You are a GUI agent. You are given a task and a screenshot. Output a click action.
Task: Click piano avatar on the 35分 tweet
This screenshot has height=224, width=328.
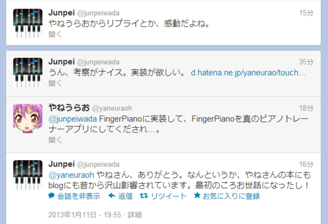pos(28,72)
